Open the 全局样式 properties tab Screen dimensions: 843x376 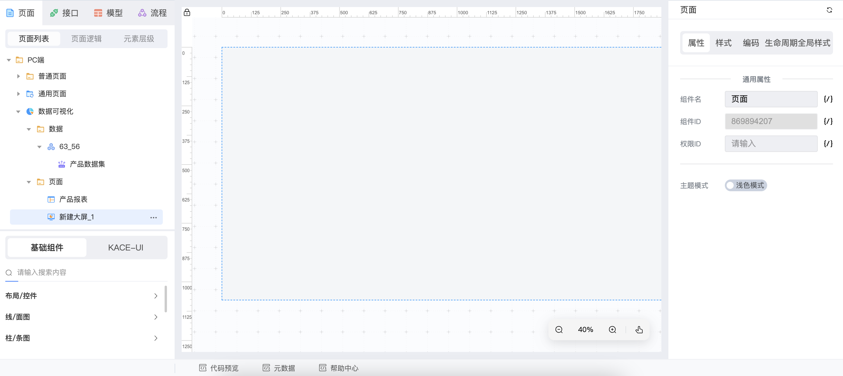tap(814, 43)
